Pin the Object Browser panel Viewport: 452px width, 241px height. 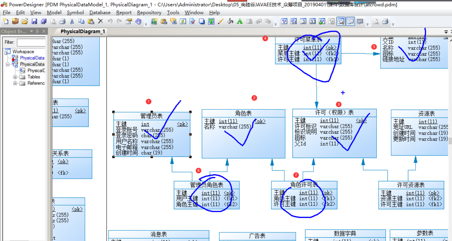click(37, 31)
